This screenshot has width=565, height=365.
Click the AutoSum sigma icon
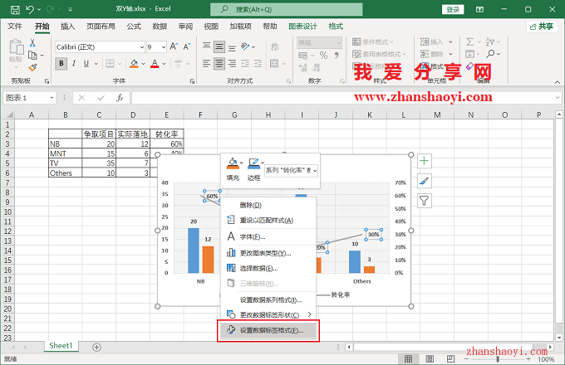pyautogui.click(x=469, y=41)
